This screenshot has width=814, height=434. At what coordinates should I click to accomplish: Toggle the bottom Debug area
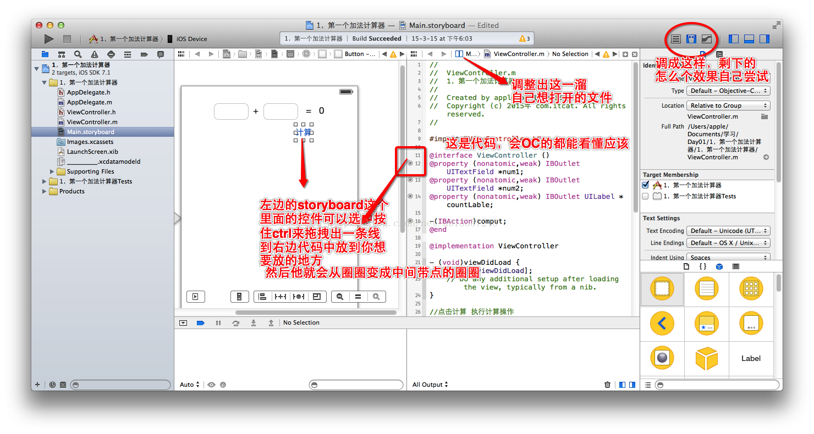click(x=749, y=39)
